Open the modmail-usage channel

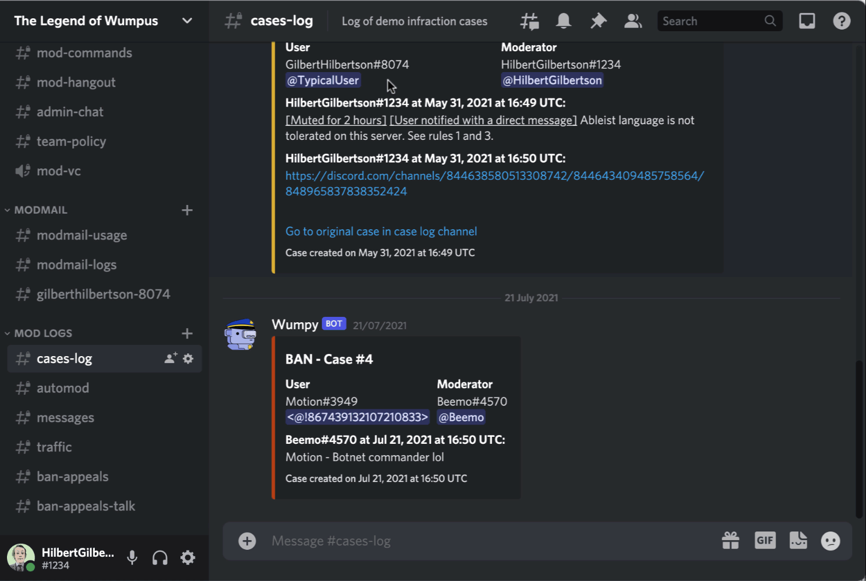pyautogui.click(x=104, y=235)
